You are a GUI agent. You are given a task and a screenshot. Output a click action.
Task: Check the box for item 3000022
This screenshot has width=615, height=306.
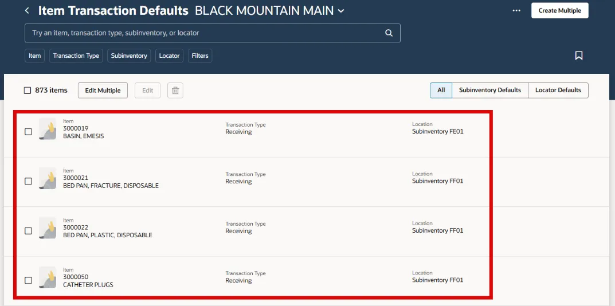(x=28, y=231)
